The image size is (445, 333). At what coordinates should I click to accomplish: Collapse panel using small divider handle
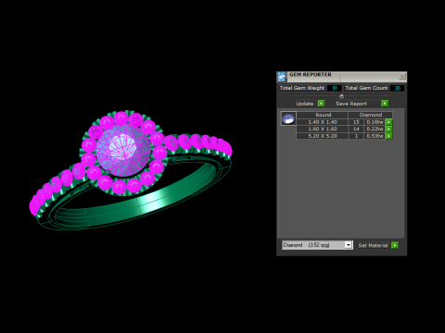coord(341,96)
